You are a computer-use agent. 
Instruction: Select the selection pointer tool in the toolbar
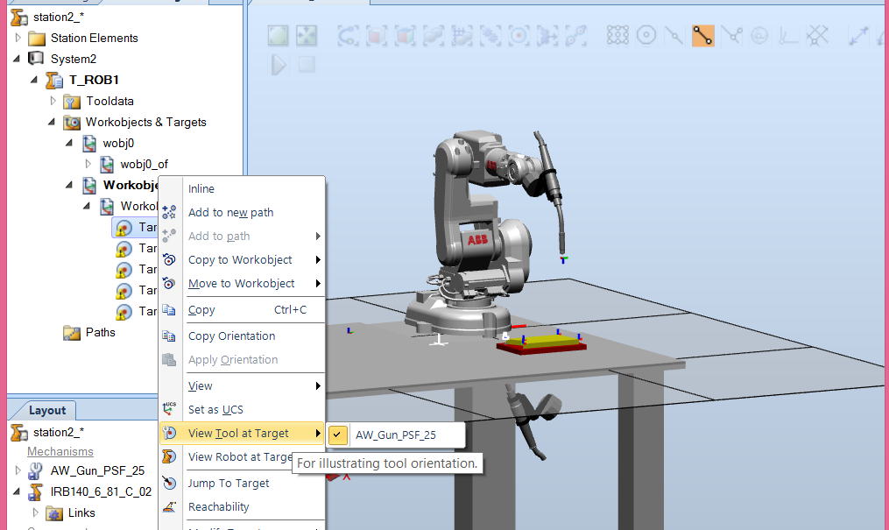click(x=277, y=35)
